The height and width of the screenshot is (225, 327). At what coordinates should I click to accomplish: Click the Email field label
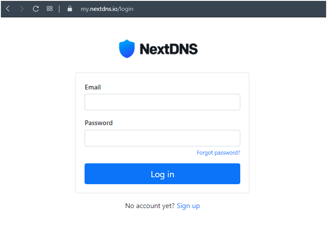click(93, 87)
